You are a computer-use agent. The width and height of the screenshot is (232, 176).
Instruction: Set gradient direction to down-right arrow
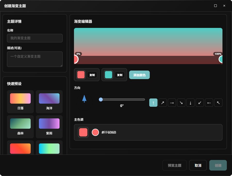pyautogui.click(x=181, y=103)
